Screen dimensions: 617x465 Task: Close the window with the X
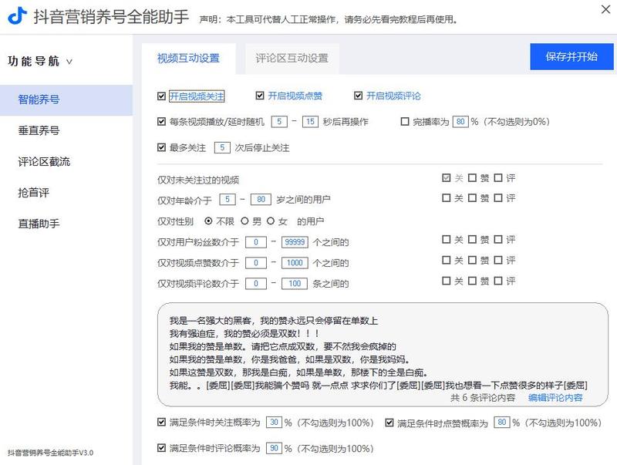[606, 9]
